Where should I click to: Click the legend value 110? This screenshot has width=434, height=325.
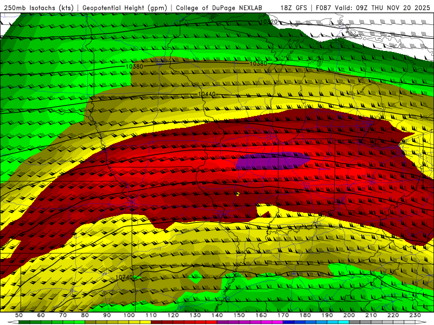coord(151,315)
